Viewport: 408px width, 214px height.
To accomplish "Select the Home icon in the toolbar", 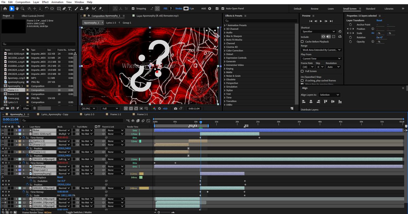I will (x=5, y=8).
